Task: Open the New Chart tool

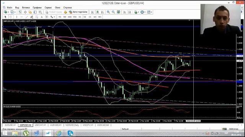Action: tap(5, 12)
